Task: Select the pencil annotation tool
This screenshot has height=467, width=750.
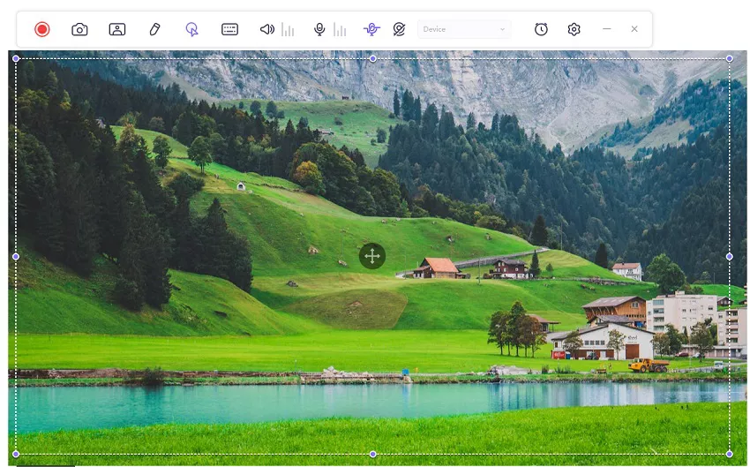Action: 154,29
